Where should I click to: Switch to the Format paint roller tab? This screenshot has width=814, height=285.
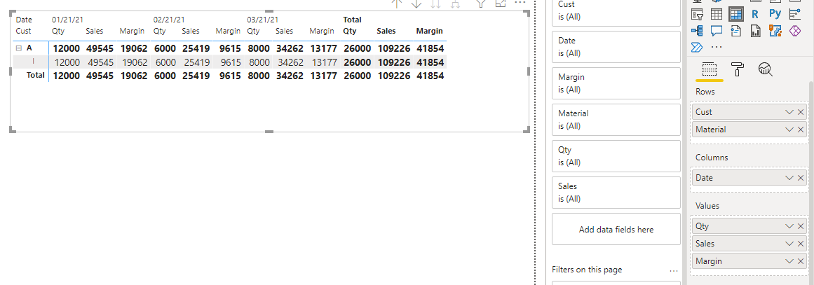(737, 69)
